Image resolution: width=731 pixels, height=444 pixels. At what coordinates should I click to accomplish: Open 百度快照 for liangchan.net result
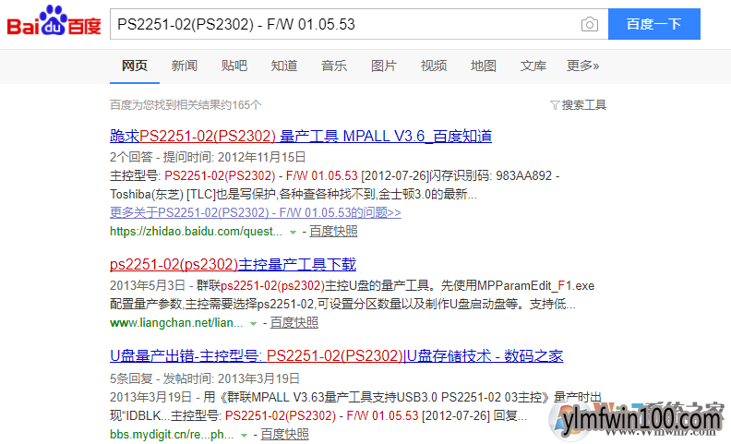[x=294, y=323]
